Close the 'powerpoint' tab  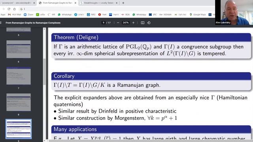point(34,3)
